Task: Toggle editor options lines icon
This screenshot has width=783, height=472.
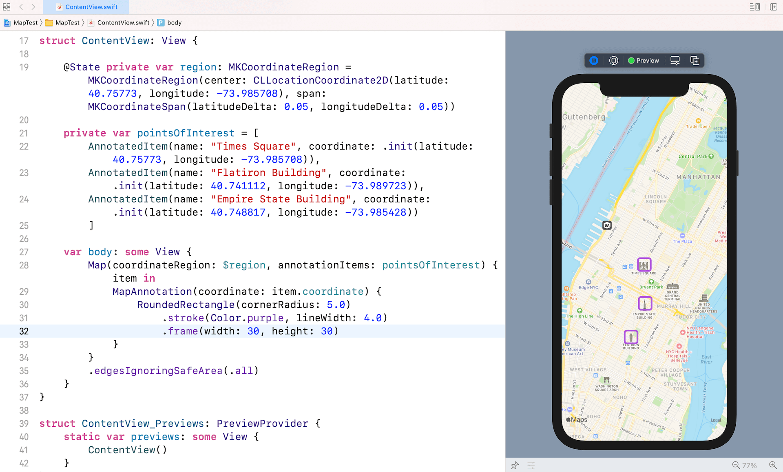Action: [754, 7]
